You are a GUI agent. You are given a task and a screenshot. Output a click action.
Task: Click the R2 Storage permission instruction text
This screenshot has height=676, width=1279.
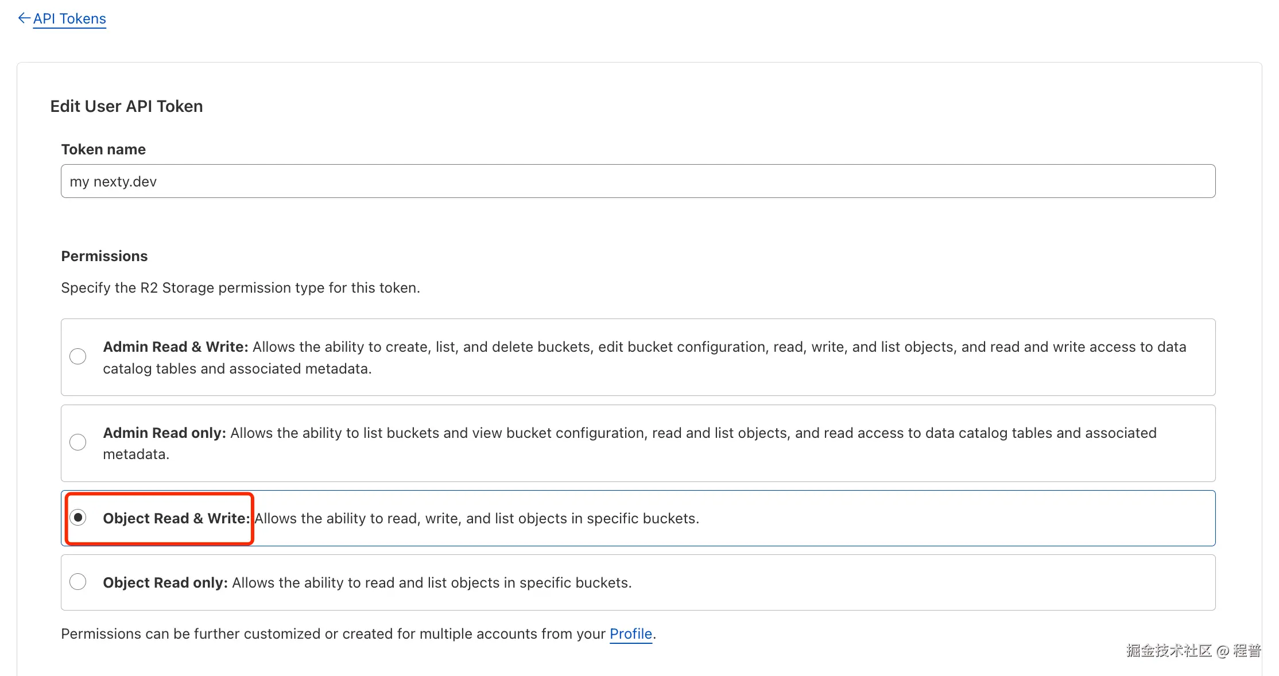point(241,288)
